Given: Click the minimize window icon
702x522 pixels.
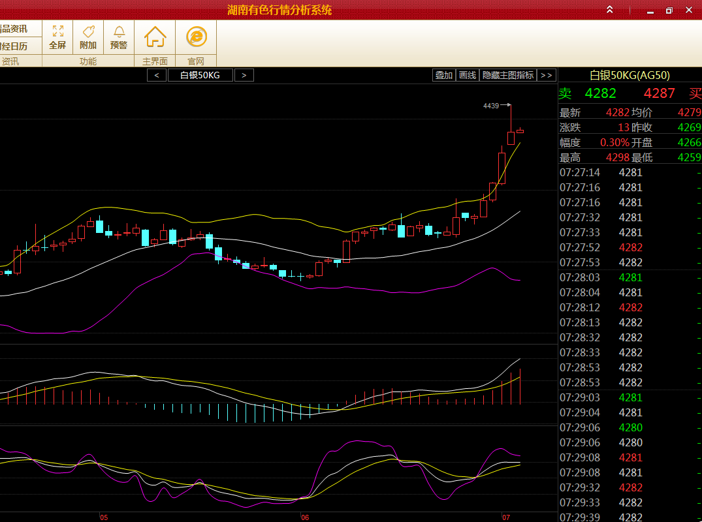Looking at the screenshot, I should pyautogui.click(x=650, y=10).
